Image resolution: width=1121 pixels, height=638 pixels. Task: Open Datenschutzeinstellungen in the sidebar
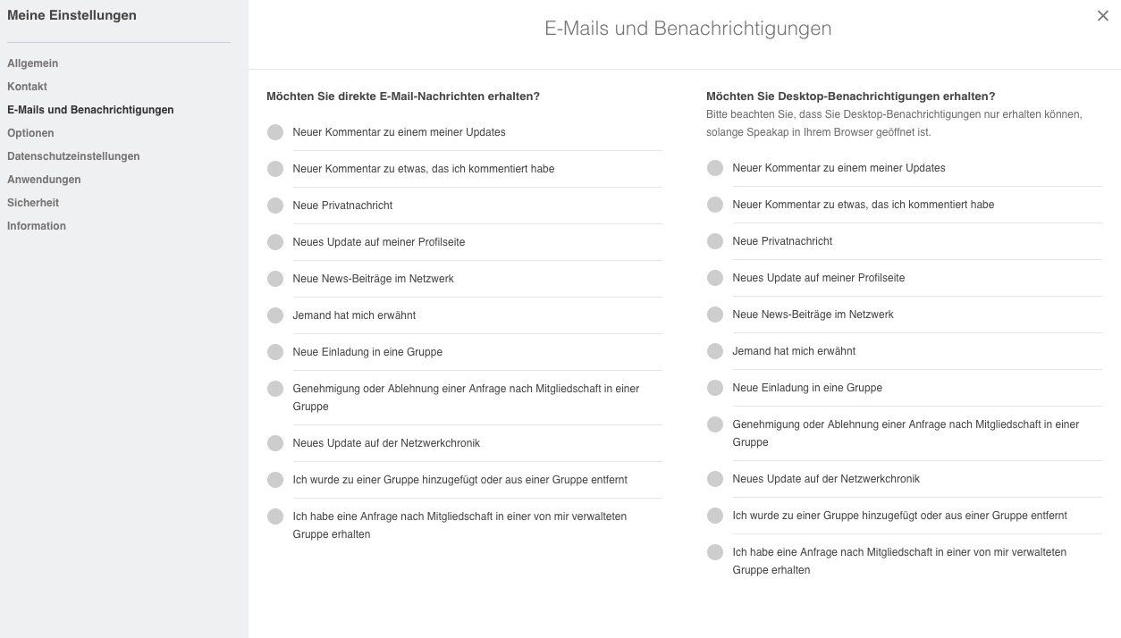[x=73, y=156]
